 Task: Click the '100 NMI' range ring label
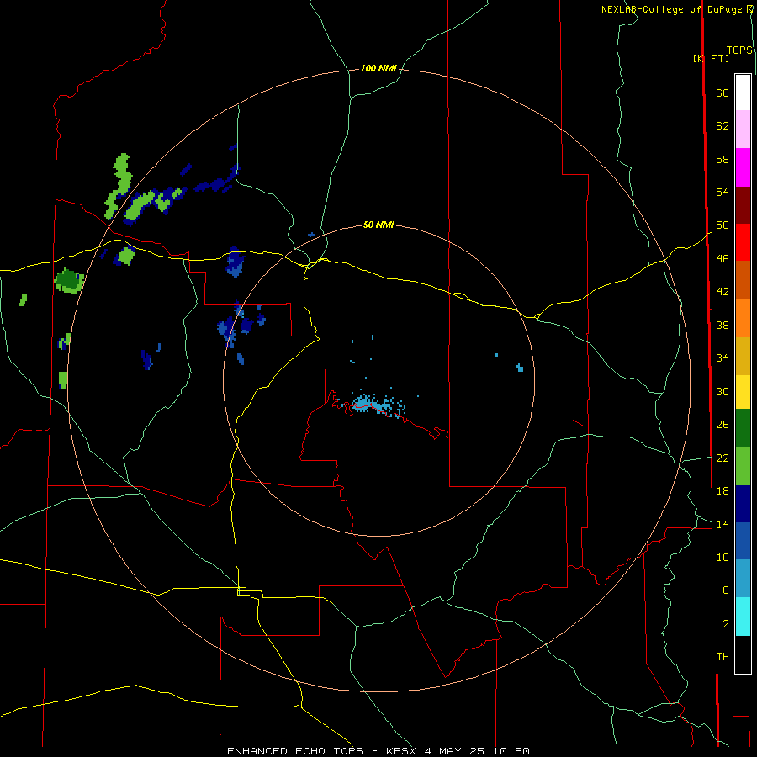[x=378, y=68]
